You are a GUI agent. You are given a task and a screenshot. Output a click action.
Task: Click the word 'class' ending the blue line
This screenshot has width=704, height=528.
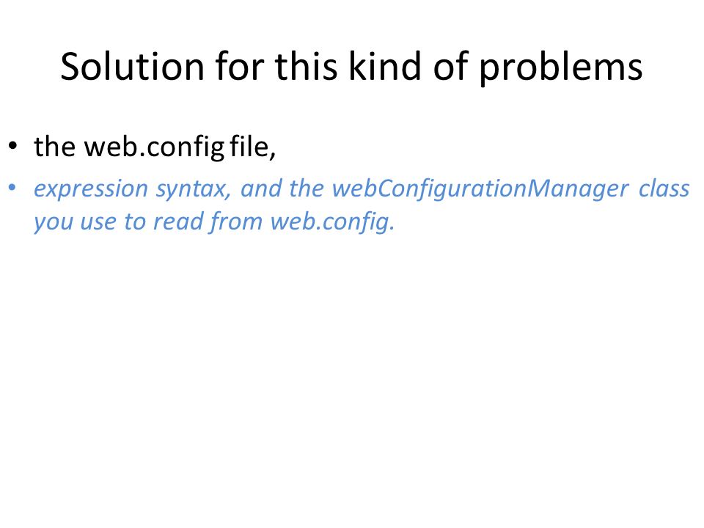(x=664, y=188)
